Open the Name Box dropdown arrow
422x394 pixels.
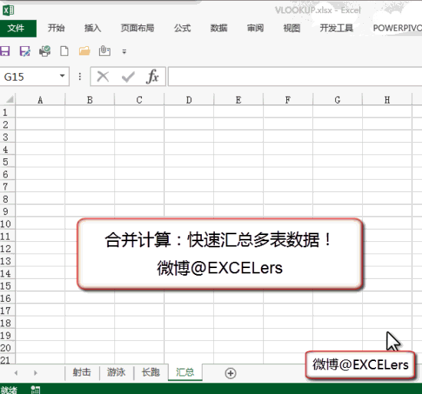point(62,76)
